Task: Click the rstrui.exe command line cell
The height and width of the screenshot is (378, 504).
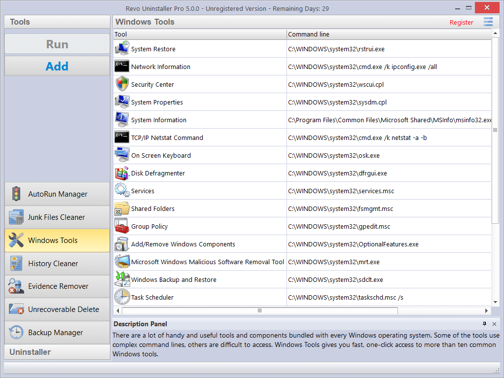Action: point(389,49)
